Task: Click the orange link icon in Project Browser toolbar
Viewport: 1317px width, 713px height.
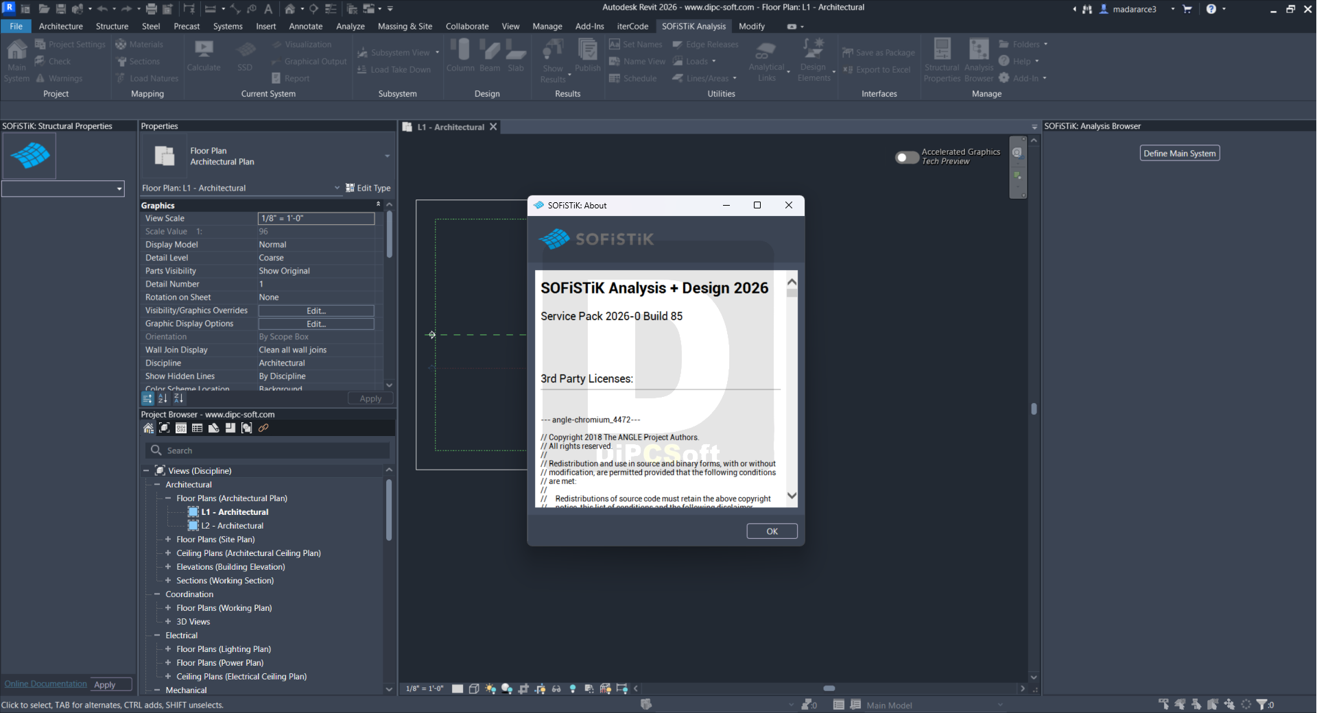Action: pos(263,428)
